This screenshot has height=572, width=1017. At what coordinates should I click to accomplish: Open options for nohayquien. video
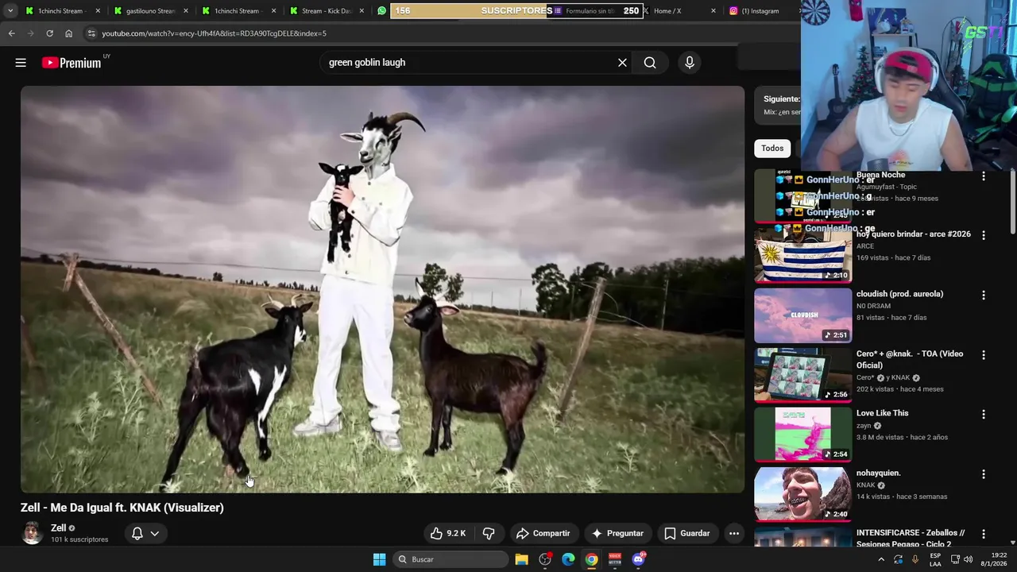[983, 474]
